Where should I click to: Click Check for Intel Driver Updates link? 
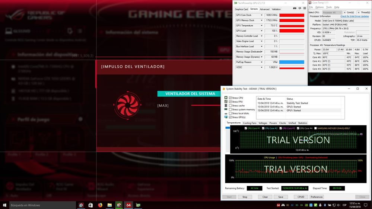(x=354, y=16)
